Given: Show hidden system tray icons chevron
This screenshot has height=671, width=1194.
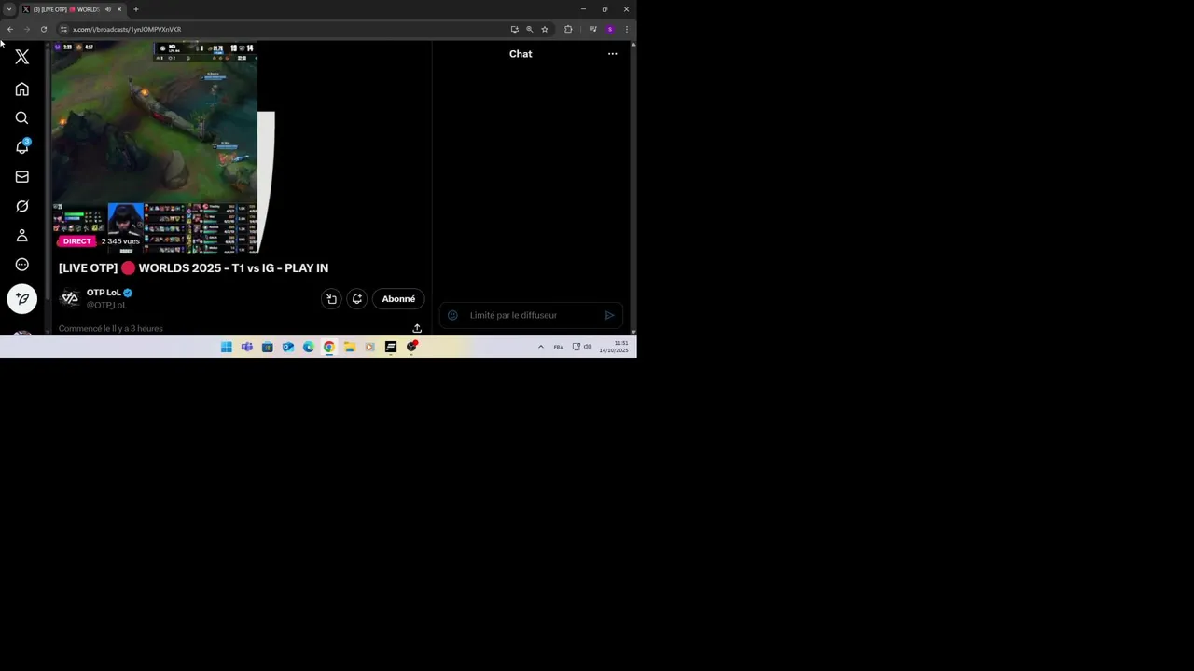Looking at the screenshot, I should tap(540, 347).
